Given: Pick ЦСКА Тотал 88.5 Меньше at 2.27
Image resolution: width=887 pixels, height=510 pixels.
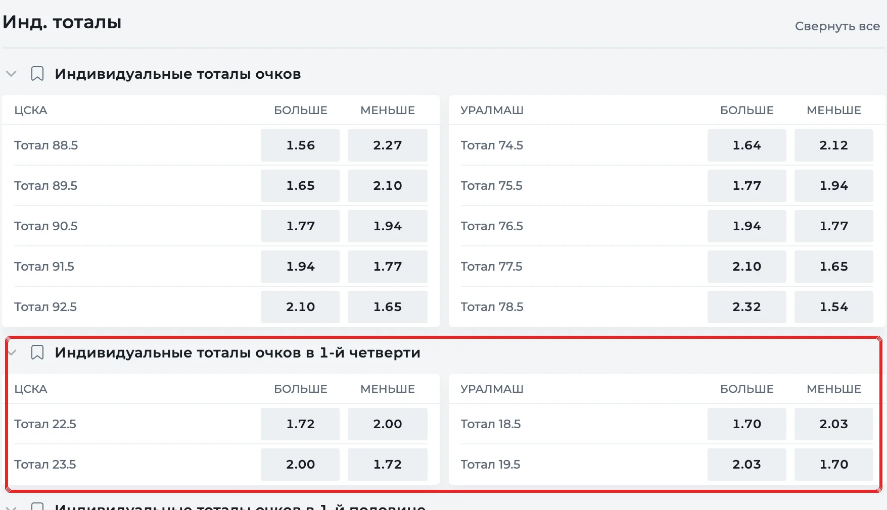Looking at the screenshot, I should tap(388, 145).
